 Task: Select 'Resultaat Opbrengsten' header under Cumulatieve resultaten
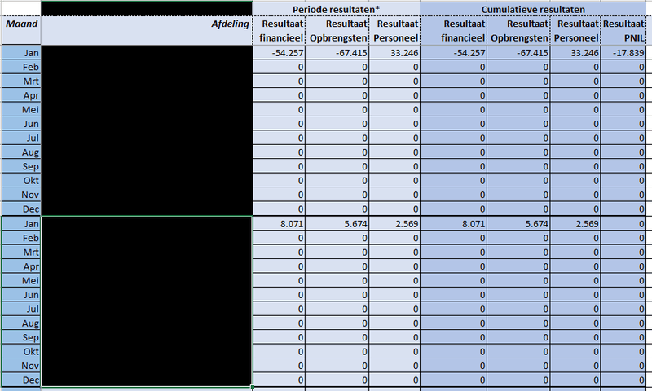tap(518, 31)
